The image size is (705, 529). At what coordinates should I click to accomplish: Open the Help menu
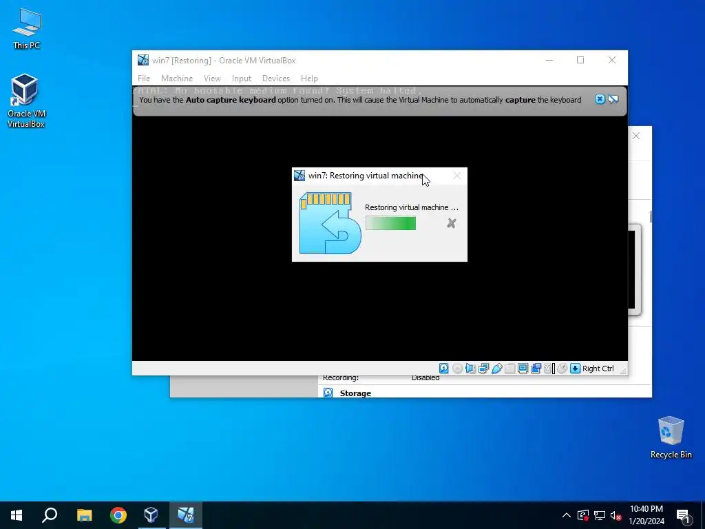[x=309, y=79]
